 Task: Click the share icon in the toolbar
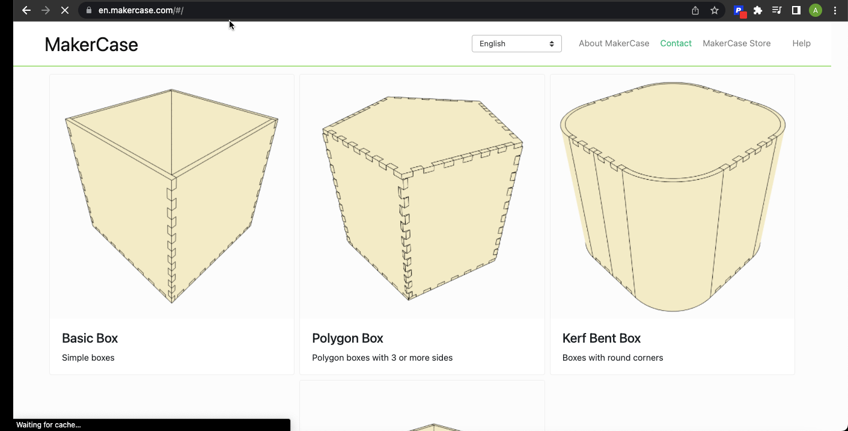click(695, 10)
